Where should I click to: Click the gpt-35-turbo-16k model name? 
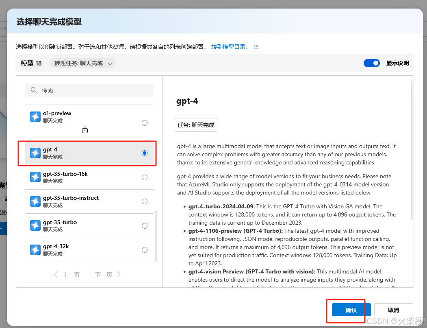pyautogui.click(x=65, y=174)
